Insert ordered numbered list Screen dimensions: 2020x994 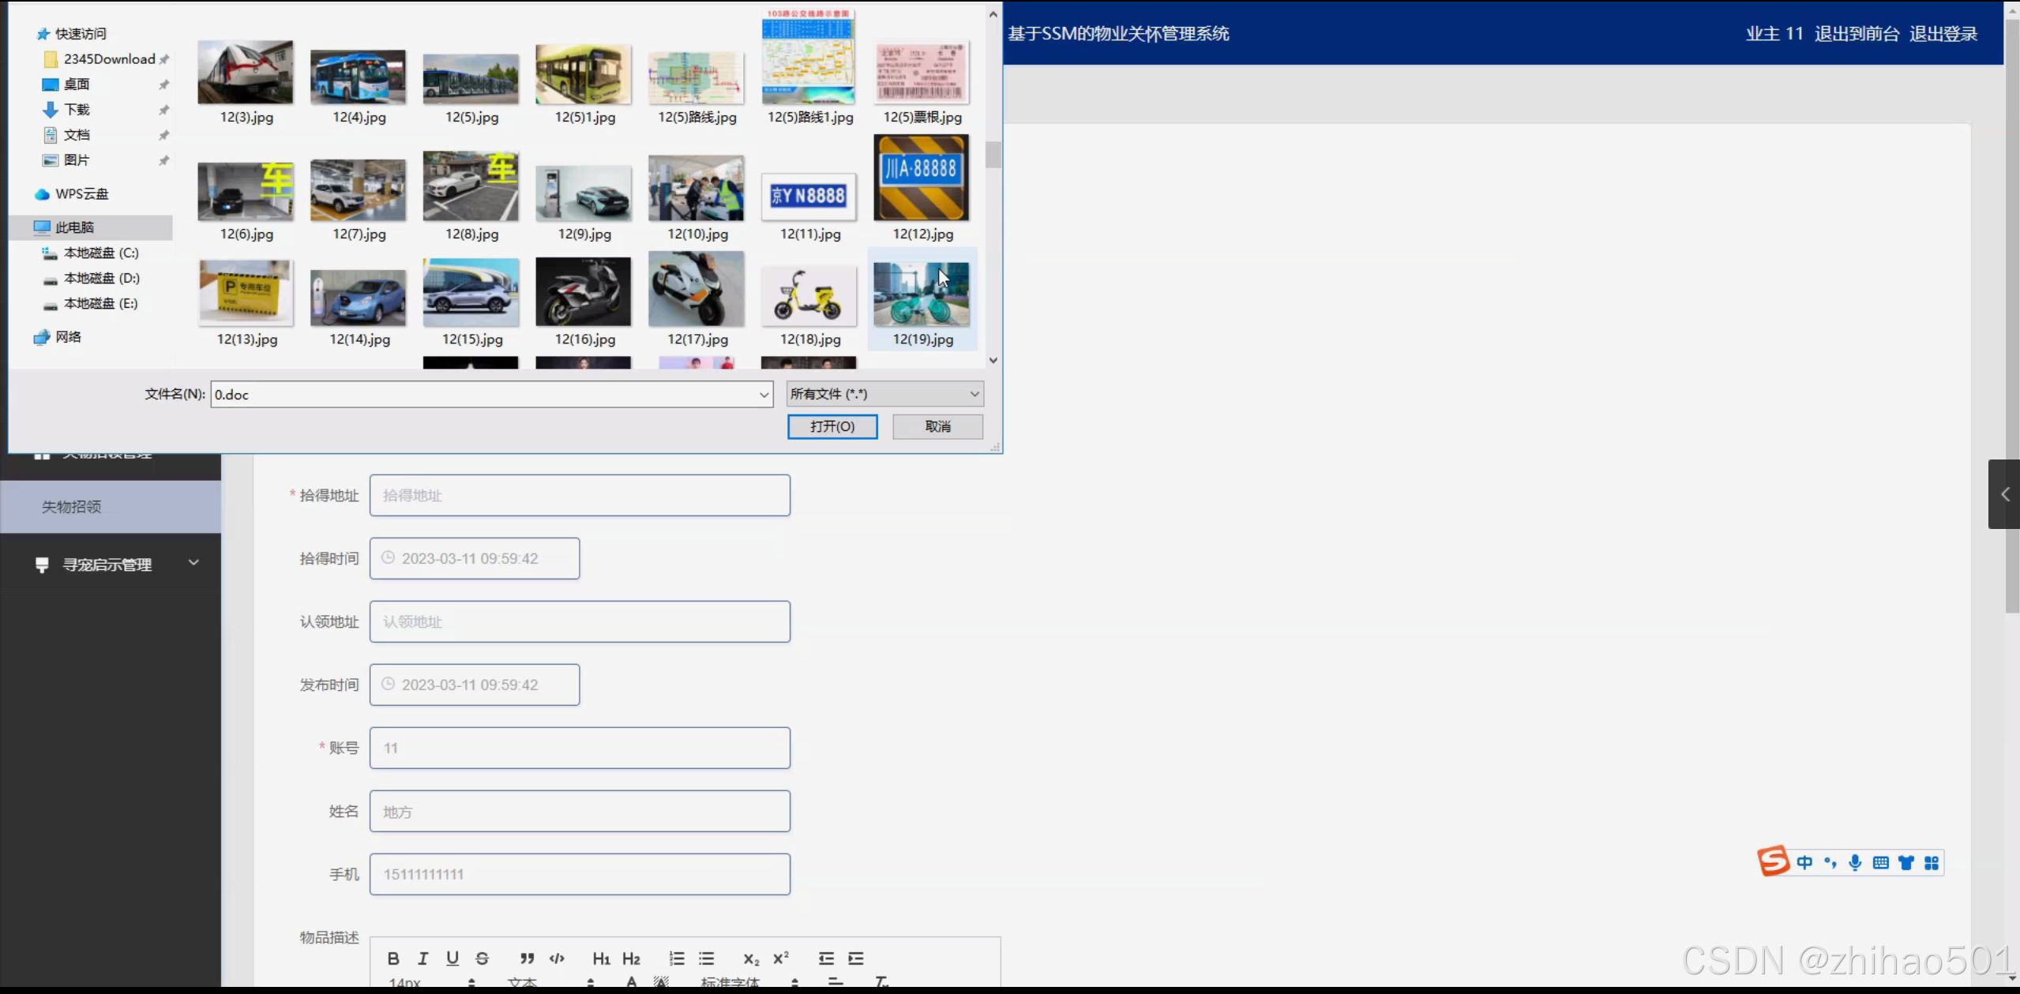[677, 958]
